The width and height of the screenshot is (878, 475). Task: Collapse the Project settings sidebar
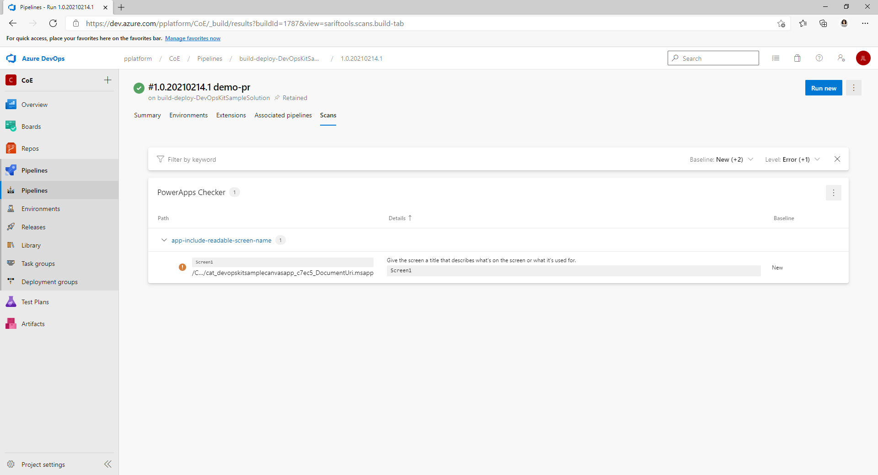click(x=108, y=464)
